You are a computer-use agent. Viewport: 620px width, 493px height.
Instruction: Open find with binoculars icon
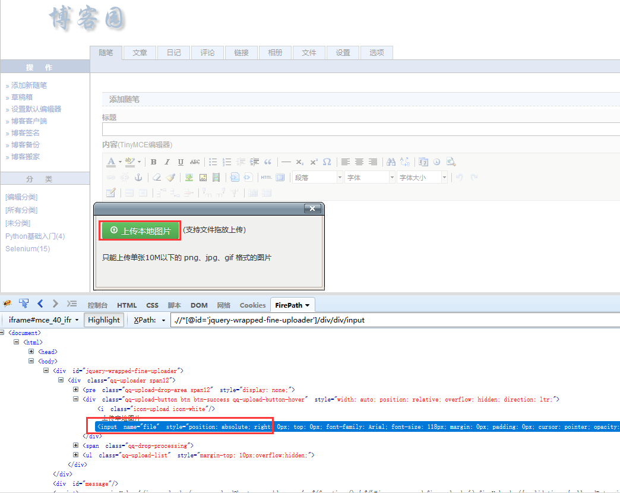coord(391,162)
